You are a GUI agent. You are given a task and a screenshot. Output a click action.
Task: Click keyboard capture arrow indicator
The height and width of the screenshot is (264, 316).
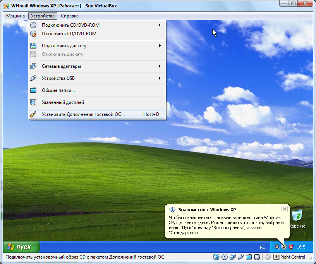pyautogui.click(x=276, y=257)
